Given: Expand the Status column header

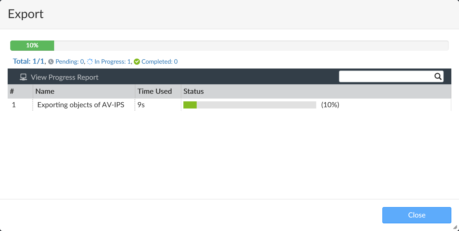Looking at the screenshot, I should tap(193, 91).
